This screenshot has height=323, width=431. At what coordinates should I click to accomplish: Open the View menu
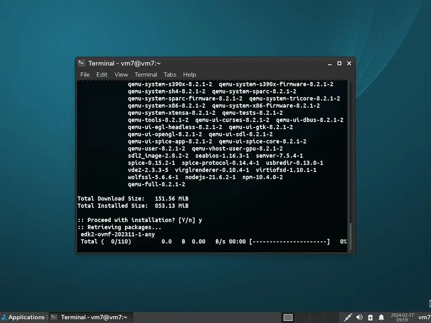click(x=121, y=75)
